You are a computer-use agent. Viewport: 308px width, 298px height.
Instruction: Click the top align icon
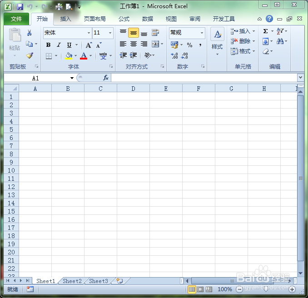123,32
